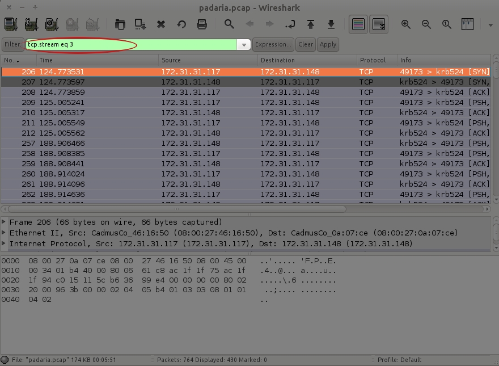Jump to first packet icon
Image resolution: width=499 pixels, height=366 pixels.
coord(311,24)
